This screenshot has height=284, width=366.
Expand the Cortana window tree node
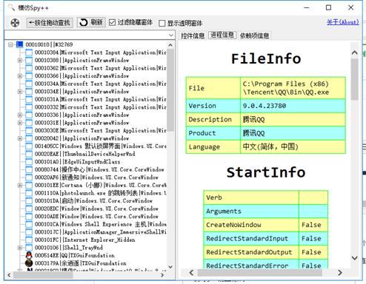point(20,185)
